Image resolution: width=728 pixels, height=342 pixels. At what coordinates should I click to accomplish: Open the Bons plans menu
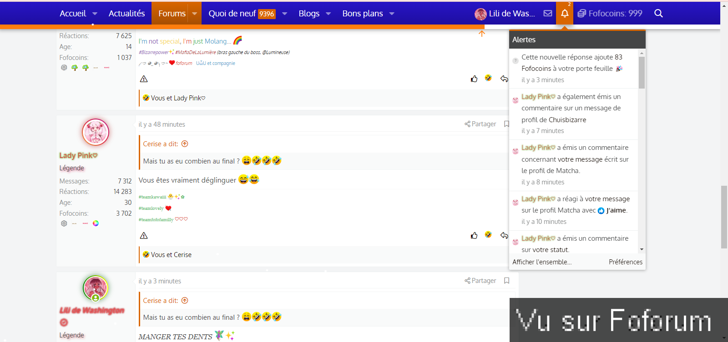coord(362,14)
